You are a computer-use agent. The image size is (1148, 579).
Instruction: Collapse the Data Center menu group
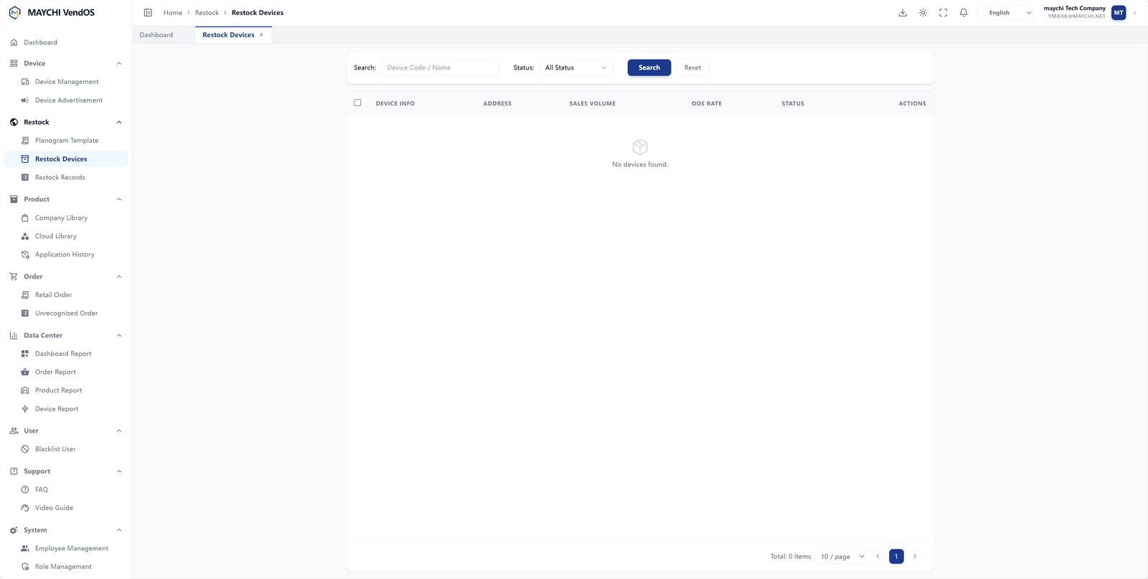click(119, 335)
